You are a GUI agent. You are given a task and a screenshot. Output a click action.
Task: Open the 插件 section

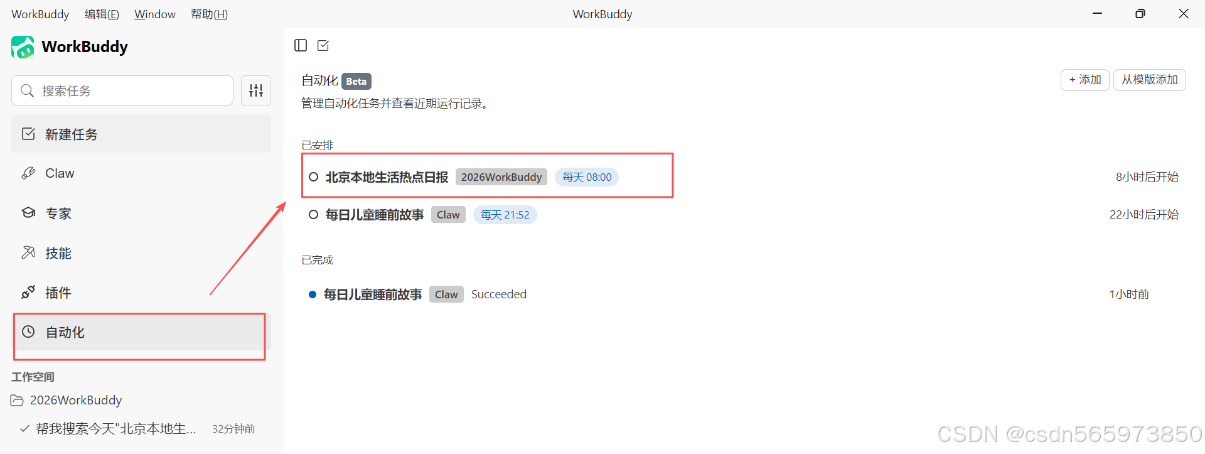click(x=141, y=292)
